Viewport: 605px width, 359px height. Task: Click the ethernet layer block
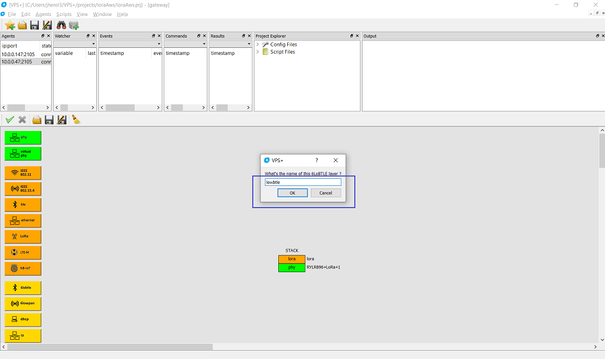coord(23,220)
